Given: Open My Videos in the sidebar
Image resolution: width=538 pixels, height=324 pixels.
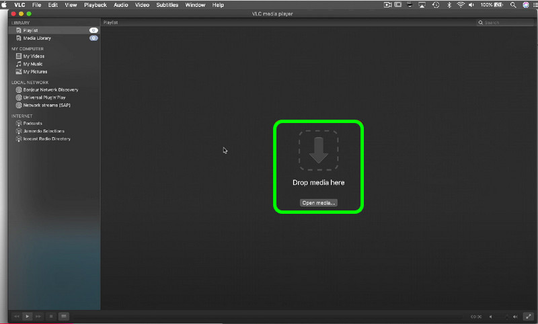Looking at the screenshot, I should click(x=34, y=56).
